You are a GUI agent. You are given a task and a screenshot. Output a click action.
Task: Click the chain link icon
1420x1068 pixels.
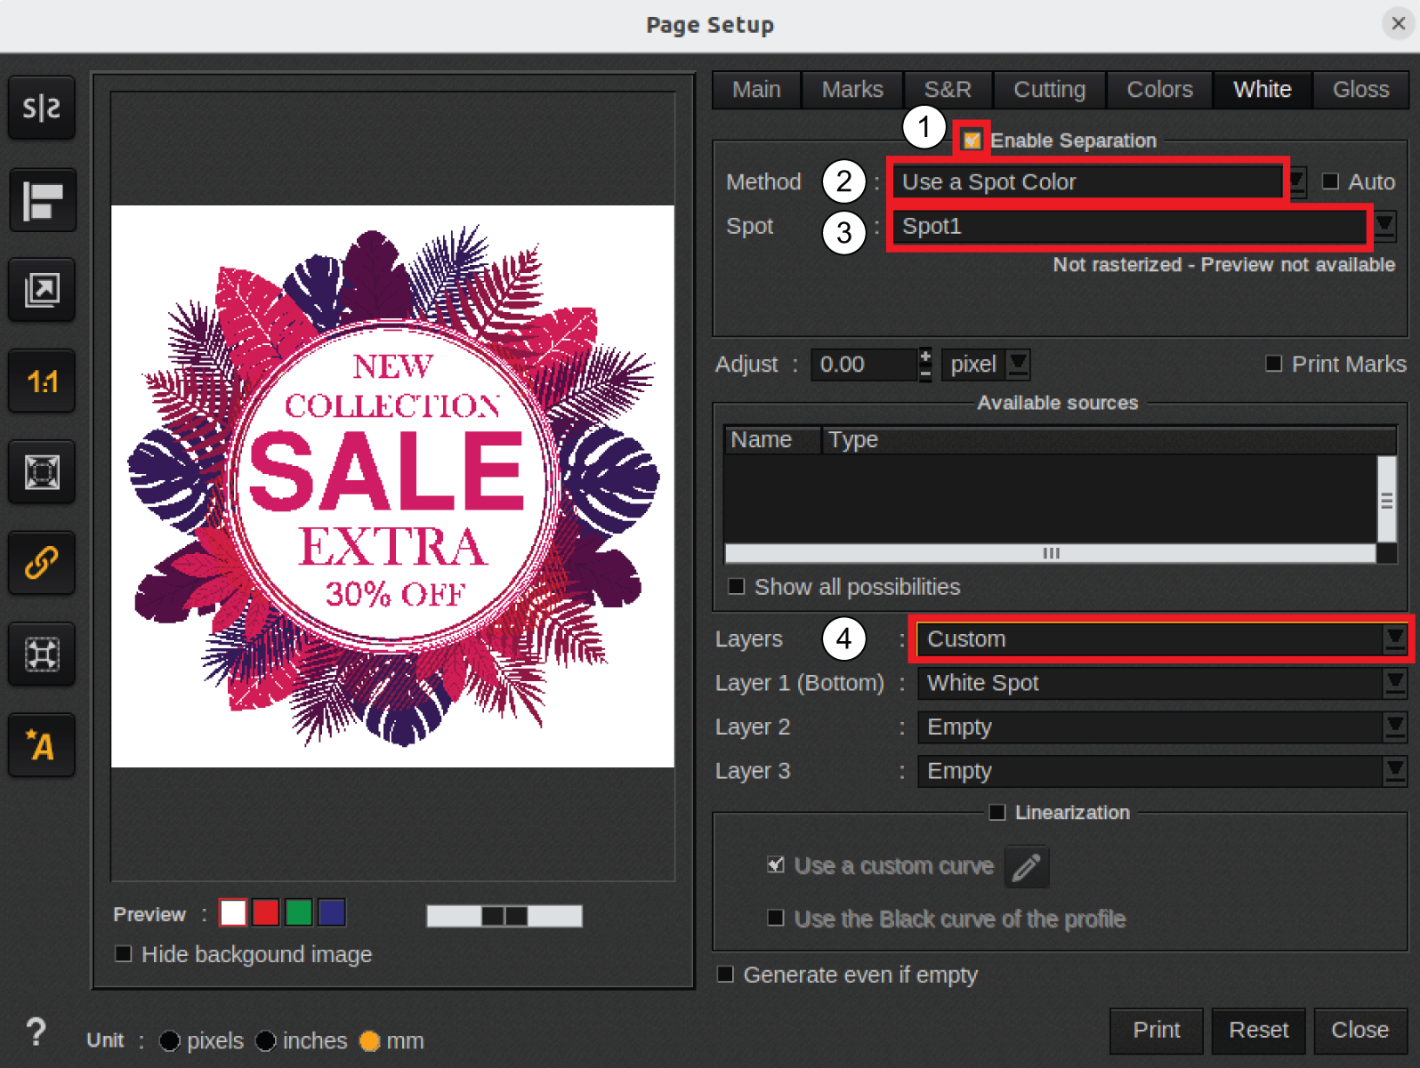tap(42, 563)
